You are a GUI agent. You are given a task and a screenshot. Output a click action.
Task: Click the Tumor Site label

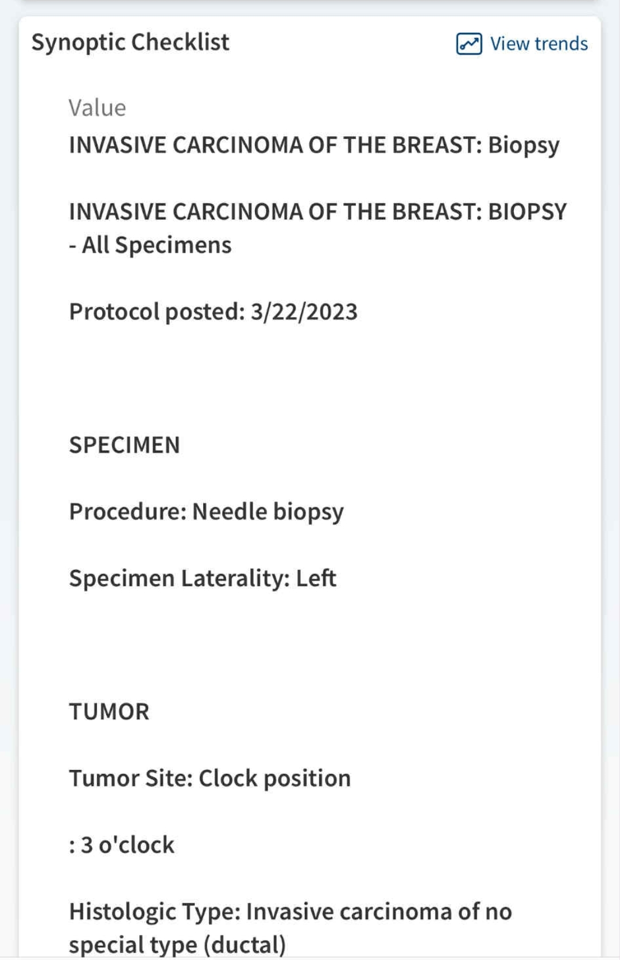pos(130,778)
